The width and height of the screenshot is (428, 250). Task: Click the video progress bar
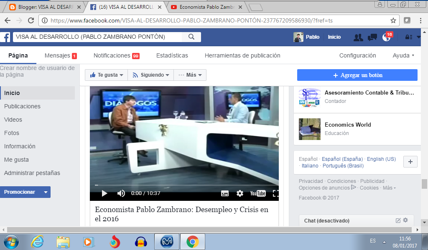click(x=187, y=185)
